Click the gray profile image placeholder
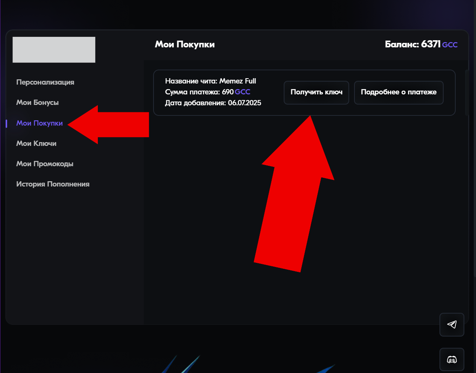476x373 pixels. tap(54, 50)
